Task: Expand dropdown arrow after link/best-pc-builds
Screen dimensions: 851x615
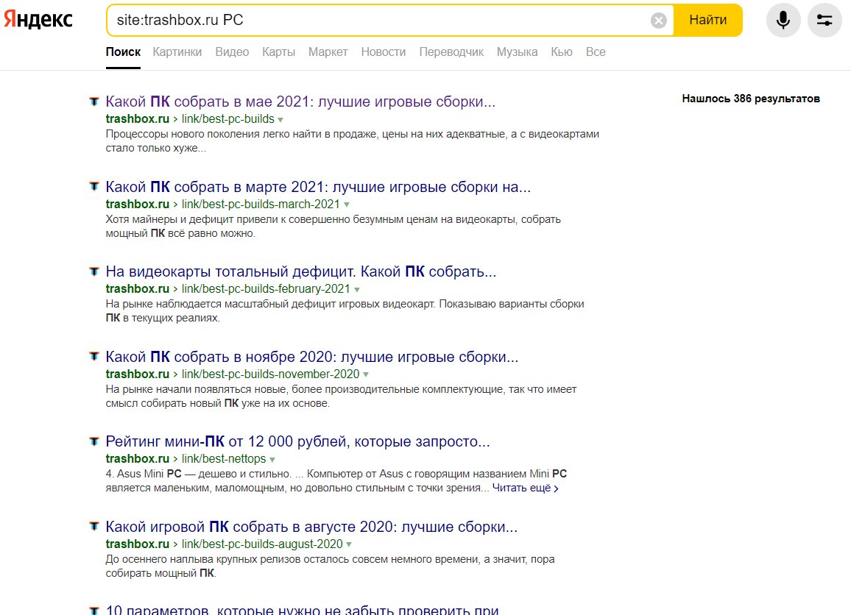Action: 280,120
